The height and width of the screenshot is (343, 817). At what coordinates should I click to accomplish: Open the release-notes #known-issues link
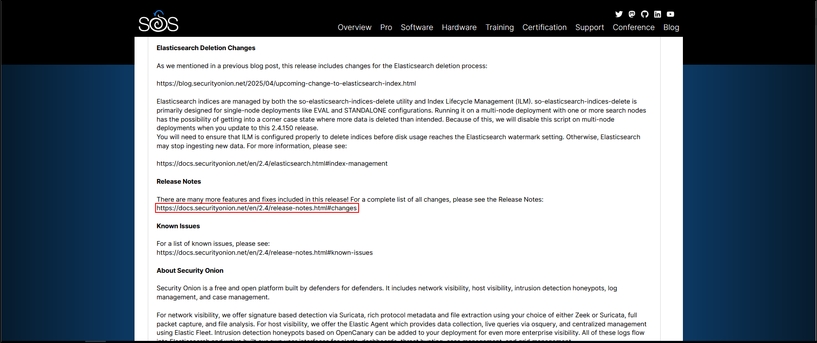[264, 253]
